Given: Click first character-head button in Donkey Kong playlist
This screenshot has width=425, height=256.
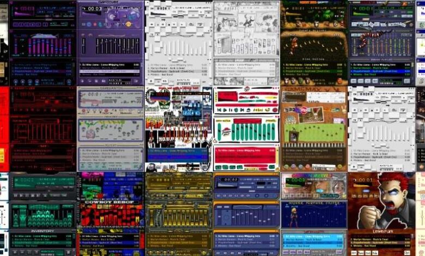Looking at the screenshot, I should tap(286, 81).
